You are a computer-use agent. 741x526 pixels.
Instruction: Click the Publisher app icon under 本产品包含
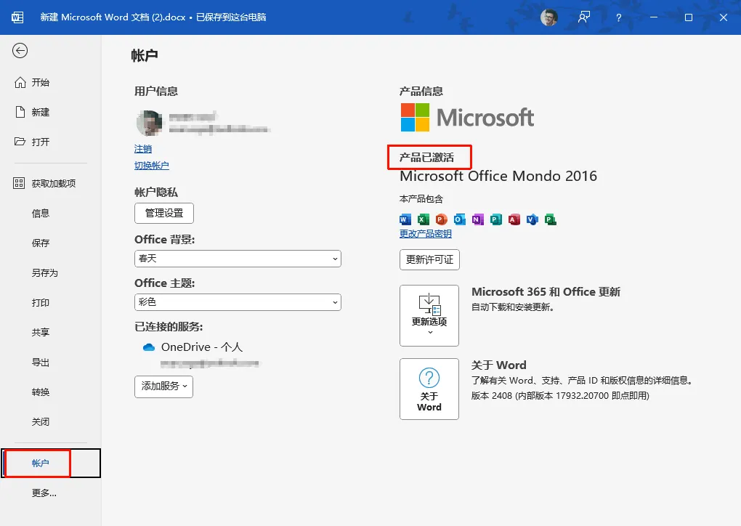click(x=495, y=219)
